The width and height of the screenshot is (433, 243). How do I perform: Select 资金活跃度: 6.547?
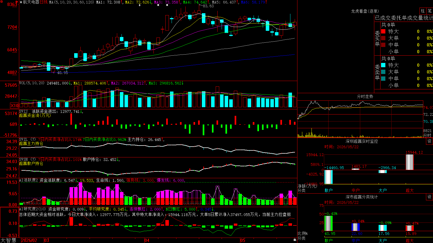click(57, 180)
